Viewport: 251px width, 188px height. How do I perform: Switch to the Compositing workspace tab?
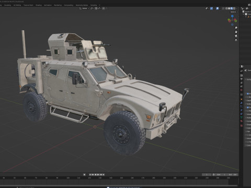point(69,5)
